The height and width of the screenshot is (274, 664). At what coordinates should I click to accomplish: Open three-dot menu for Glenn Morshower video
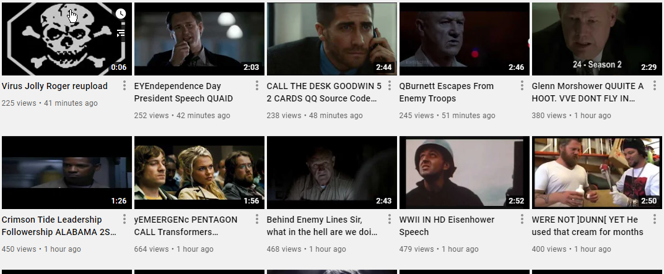pyautogui.click(x=654, y=86)
